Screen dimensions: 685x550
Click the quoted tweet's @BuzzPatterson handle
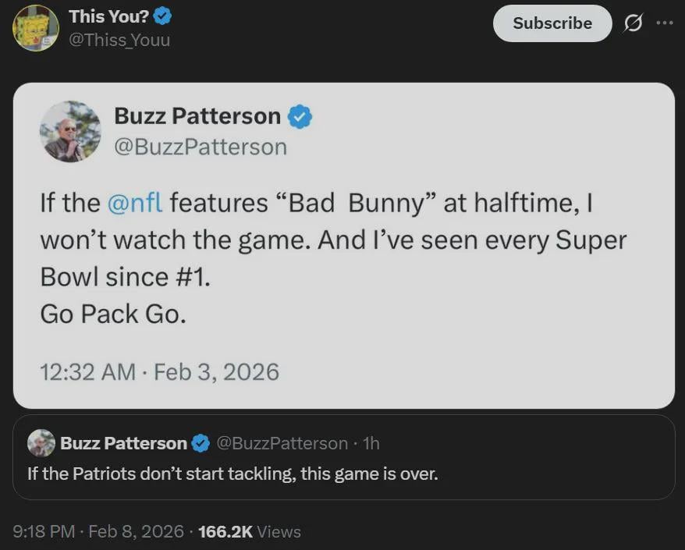point(281,443)
